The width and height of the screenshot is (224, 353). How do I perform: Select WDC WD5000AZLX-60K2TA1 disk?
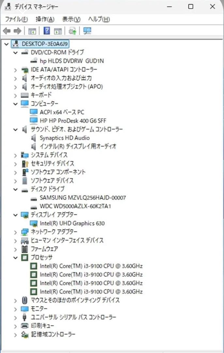pos(75,206)
